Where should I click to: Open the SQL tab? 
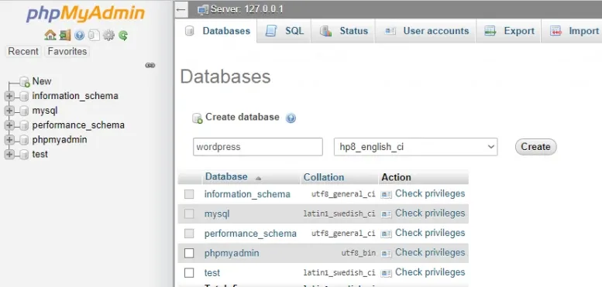coord(284,31)
